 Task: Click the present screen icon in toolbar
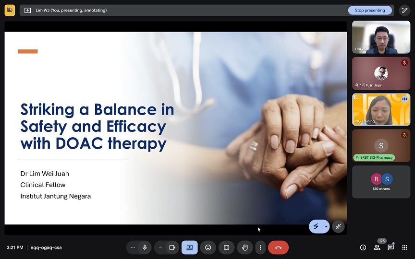point(189,247)
